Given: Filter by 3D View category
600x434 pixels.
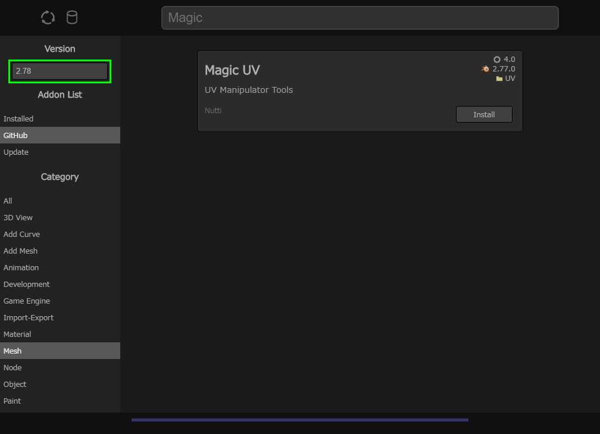Looking at the screenshot, I should [x=60, y=217].
